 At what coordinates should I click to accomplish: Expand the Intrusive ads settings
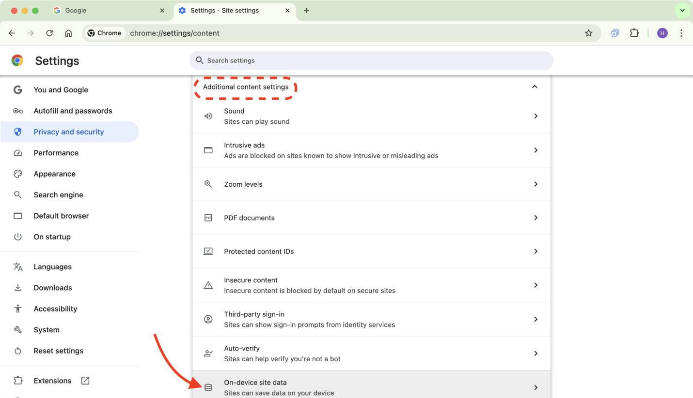[x=371, y=150]
